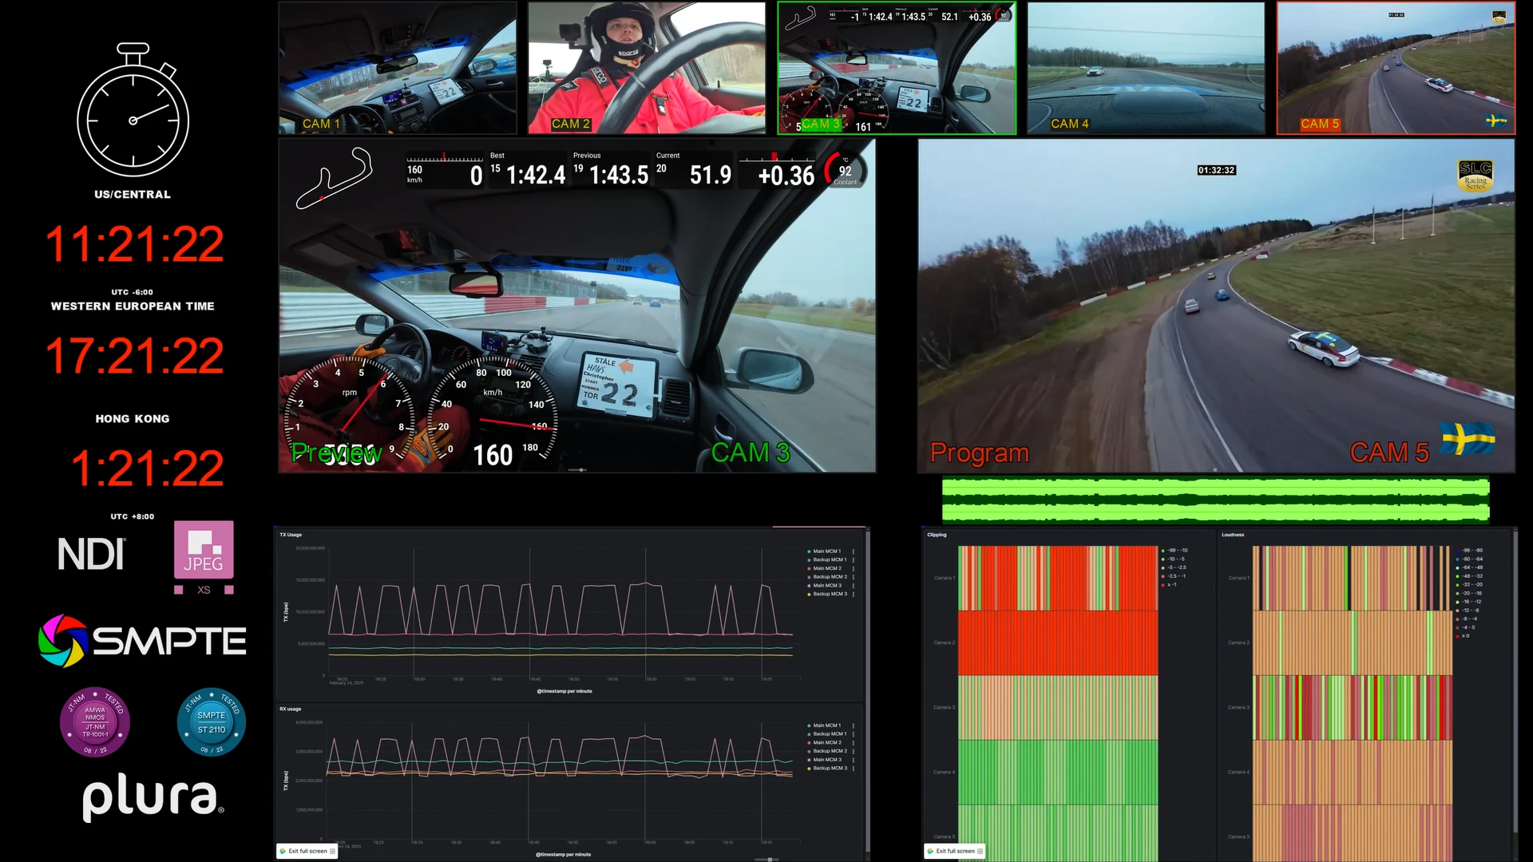The width and height of the screenshot is (1533, 862).
Task: Click the Clipping panel title
Action: [937, 535]
